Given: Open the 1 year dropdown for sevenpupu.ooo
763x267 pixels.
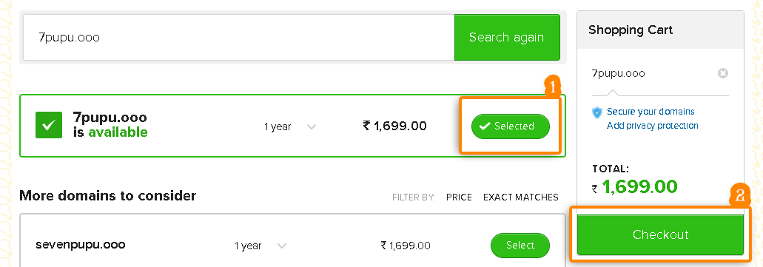Looking at the screenshot, I should 261,246.
